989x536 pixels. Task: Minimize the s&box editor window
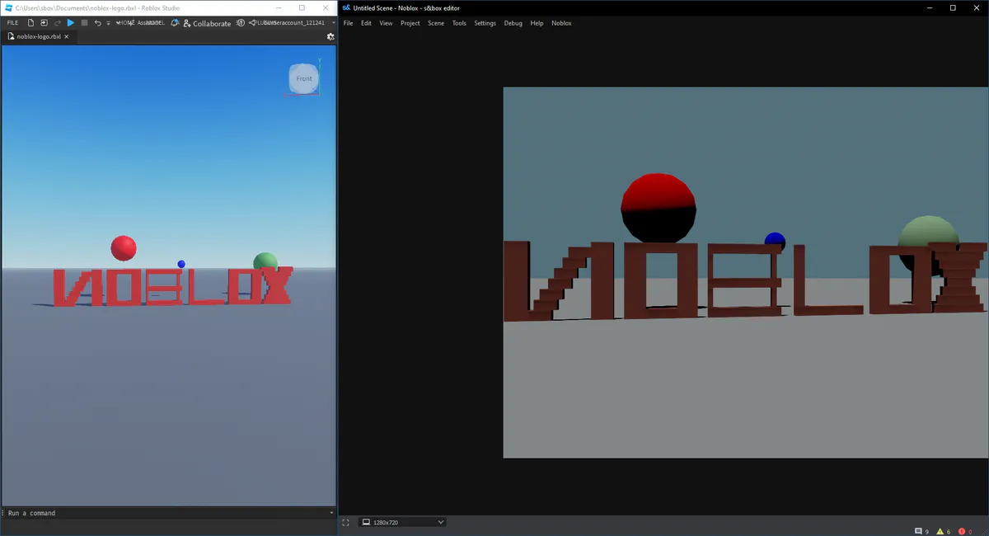click(x=930, y=7)
